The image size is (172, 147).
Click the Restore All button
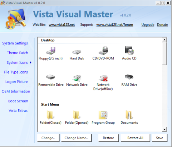coord(135,138)
